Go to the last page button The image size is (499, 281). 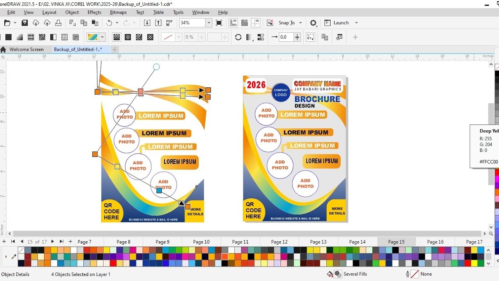61,242
